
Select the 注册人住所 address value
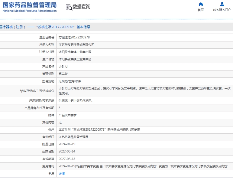(x=75, y=52)
